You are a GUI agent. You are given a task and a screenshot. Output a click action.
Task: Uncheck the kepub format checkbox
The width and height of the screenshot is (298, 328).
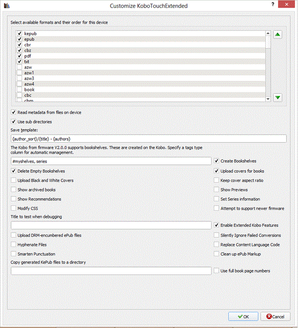pos(20,34)
